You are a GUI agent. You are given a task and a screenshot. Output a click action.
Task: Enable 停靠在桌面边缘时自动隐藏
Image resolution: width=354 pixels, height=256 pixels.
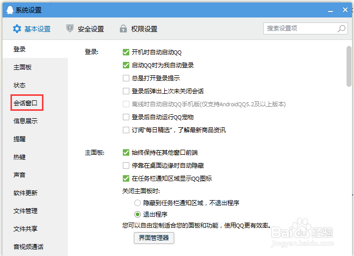[x=126, y=166]
